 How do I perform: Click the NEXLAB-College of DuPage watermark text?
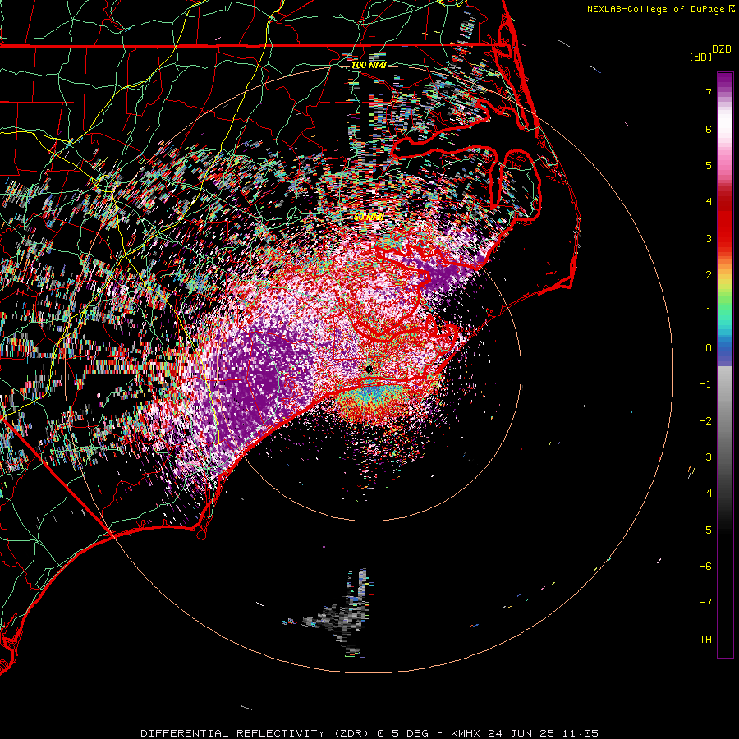(655, 9)
